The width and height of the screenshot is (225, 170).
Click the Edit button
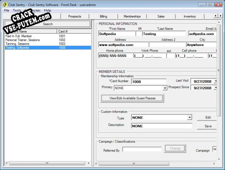(x=207, y=117)
